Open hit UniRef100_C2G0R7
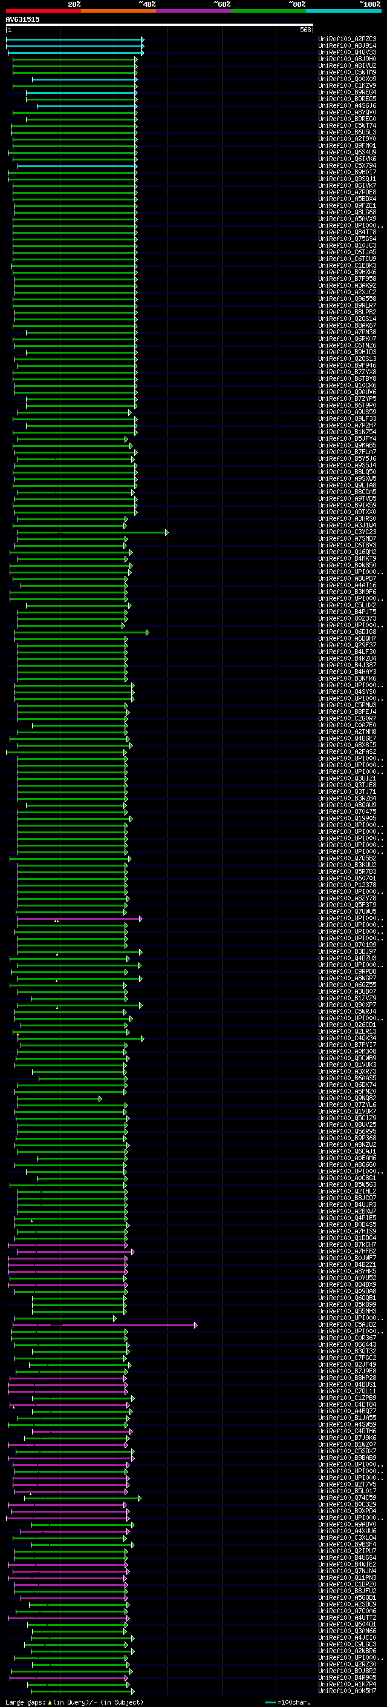The width and height of the screenshot is (387, 1707). click(347, 718)
